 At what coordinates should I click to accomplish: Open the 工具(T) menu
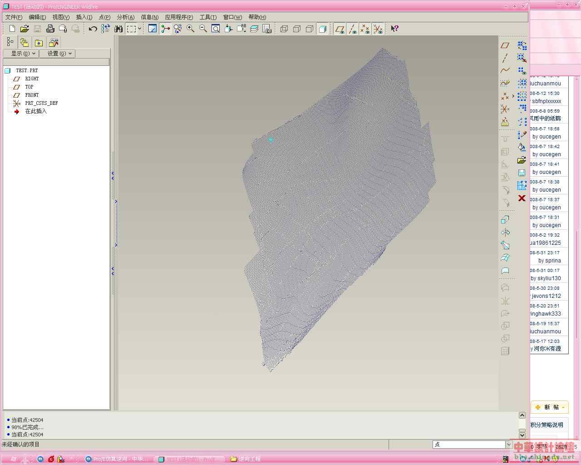click(x=208, y=17)
